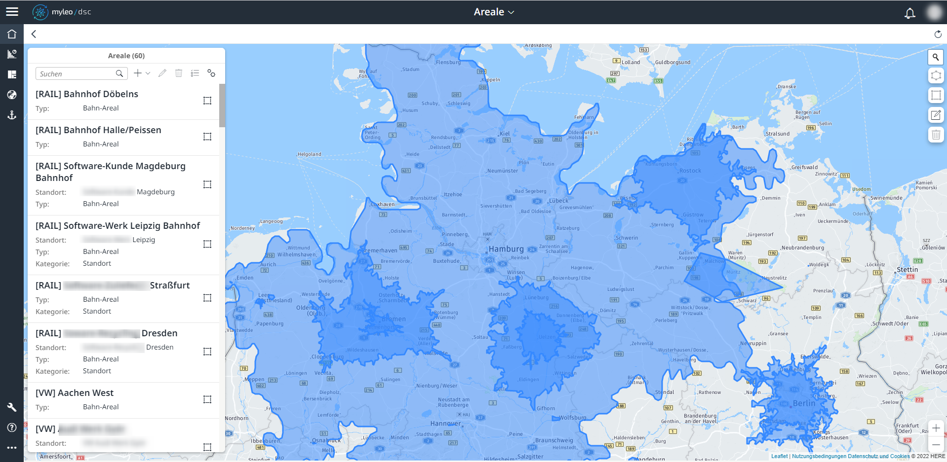Zoom out on the map

point(936,444)
